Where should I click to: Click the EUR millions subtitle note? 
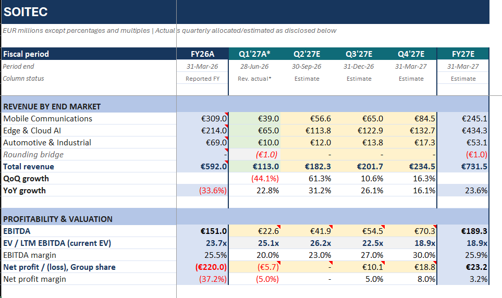coord(170,30)
